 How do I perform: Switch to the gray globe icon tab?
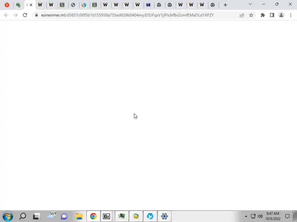73,5
